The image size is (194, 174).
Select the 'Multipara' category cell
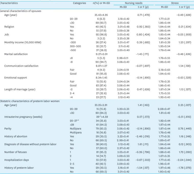pyautogui.click(x=76, y=133)
